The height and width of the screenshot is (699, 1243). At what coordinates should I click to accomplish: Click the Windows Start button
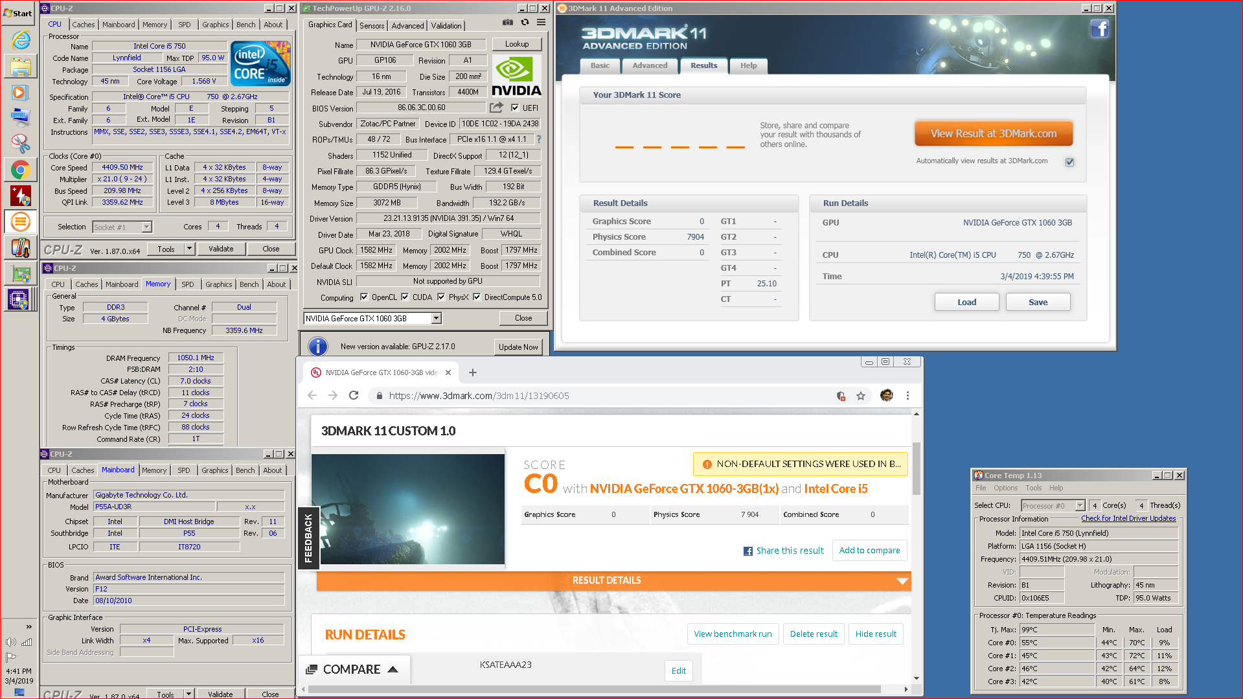[18, 13]
